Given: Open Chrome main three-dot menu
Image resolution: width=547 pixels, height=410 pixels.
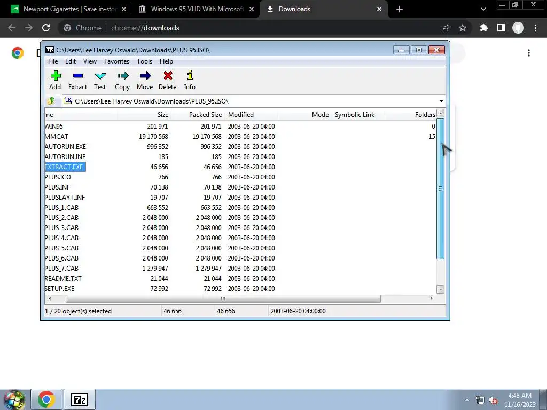Looking at the screenshot, I should (535, 28).
